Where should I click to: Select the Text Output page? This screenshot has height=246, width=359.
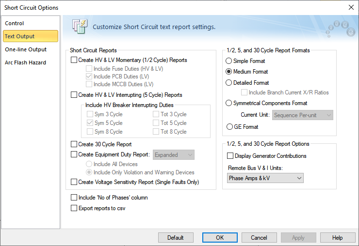tap(19, 36)
